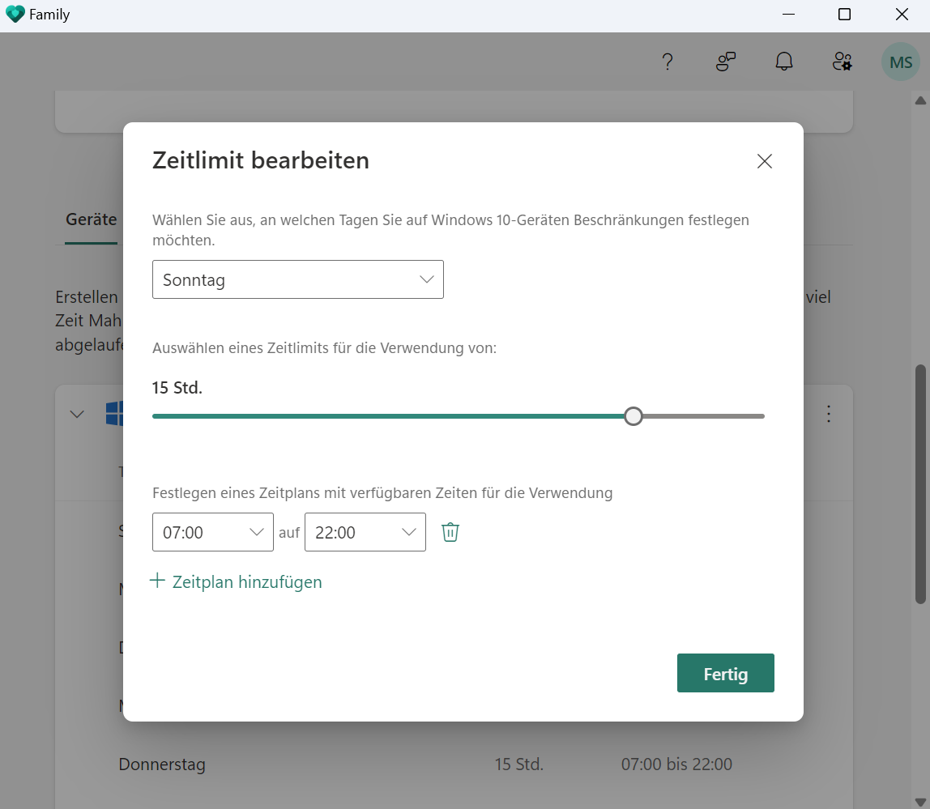
Task: Delete the 07:00 to 22:00 schedule
Action: point(450,532)
